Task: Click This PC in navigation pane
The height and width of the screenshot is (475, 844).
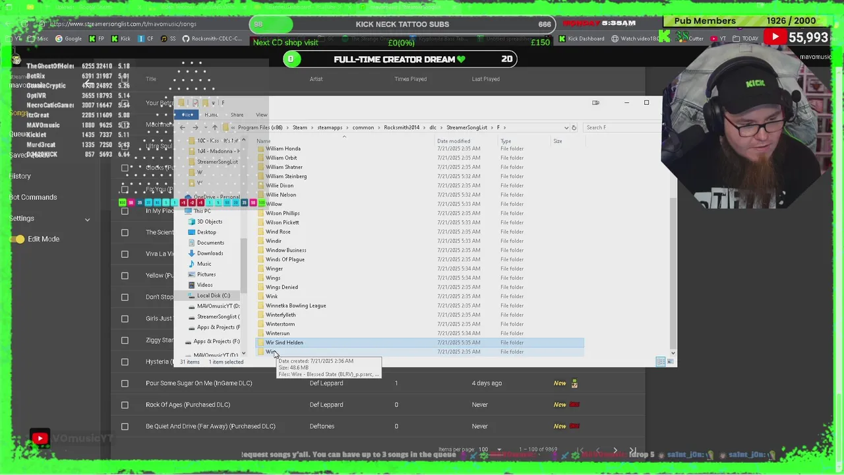Action: click(202, 211)
